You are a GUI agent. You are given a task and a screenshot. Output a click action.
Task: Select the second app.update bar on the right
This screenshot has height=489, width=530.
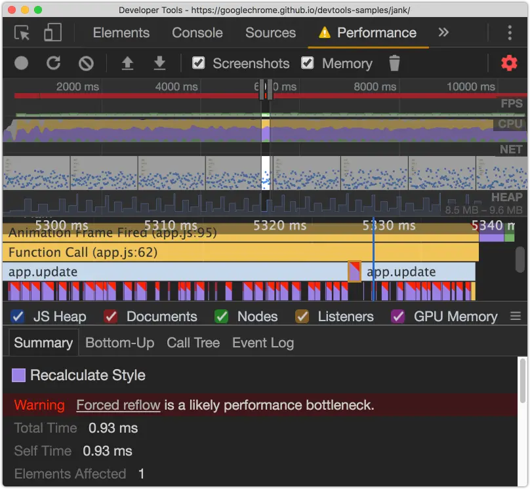tap(418, 271)
